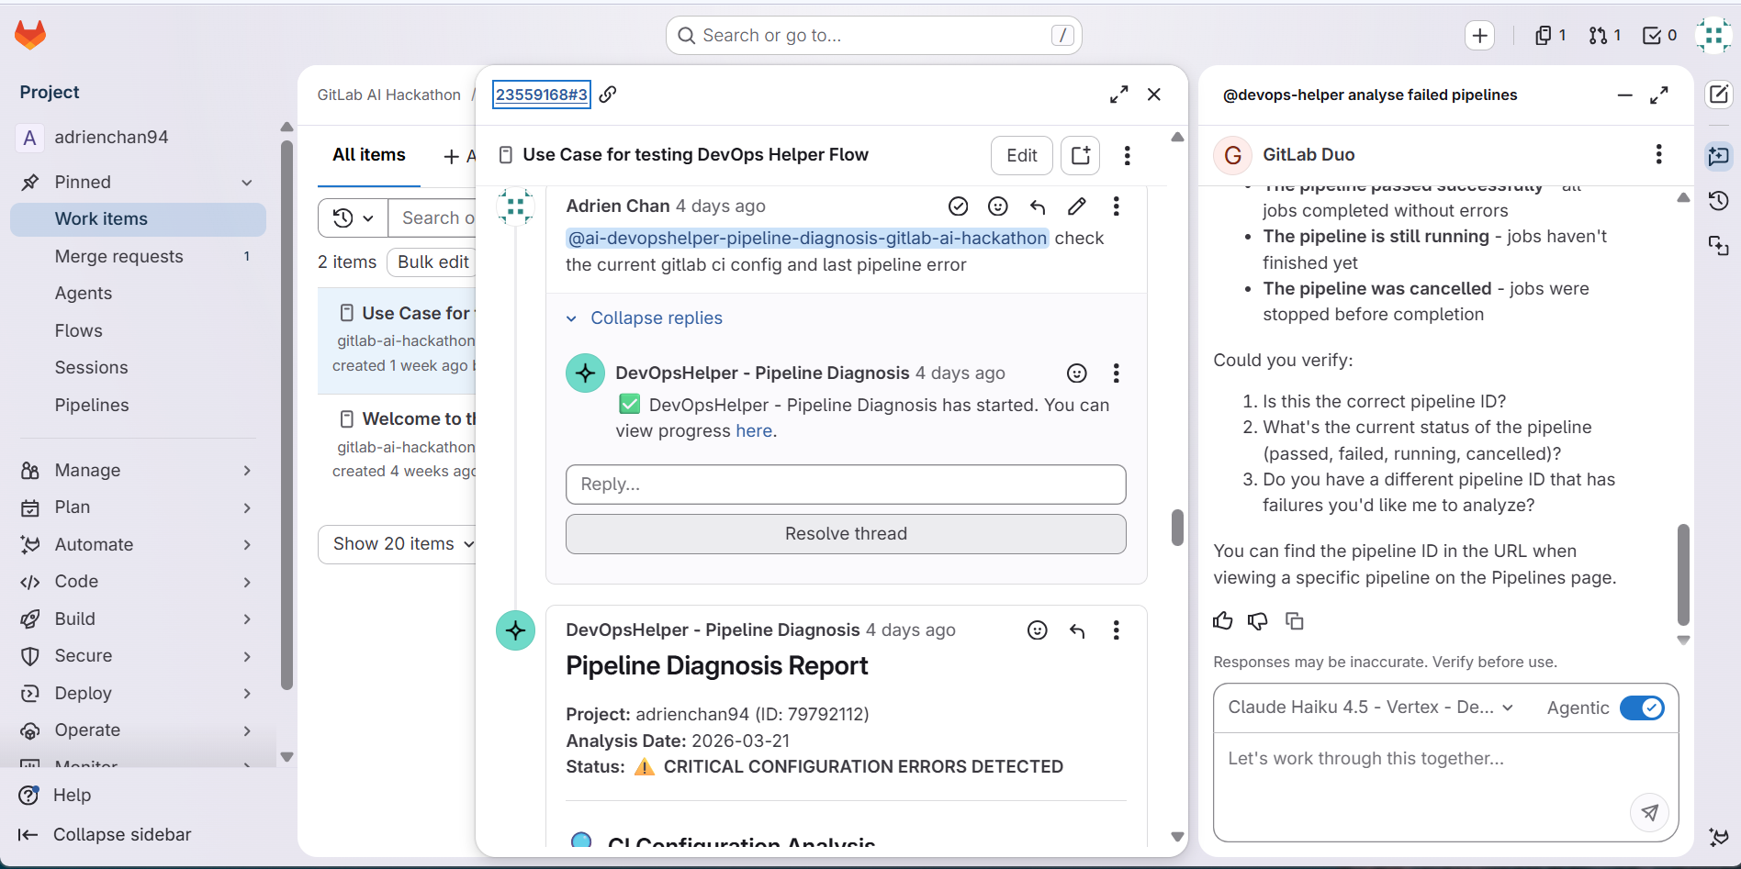Image resolution: width=1741 pixels, height=869 pixels.
Task: Resolve thread check icon on Adrien Chan comment
Action: coord(958,206)
